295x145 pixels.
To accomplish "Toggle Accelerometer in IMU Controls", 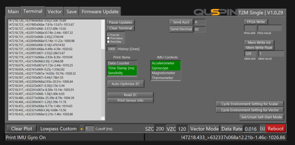I will pyautogui.click(x=166, y=63).
